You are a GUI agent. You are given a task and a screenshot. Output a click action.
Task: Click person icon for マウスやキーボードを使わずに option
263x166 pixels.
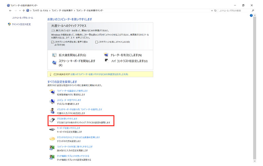click(52, 111)
